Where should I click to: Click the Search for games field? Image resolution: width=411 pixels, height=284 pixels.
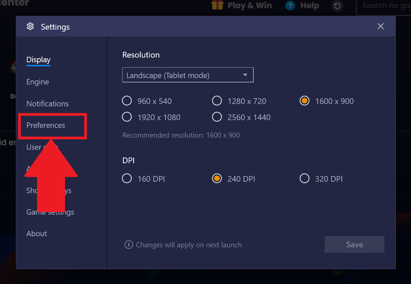[x=384, y=6]
